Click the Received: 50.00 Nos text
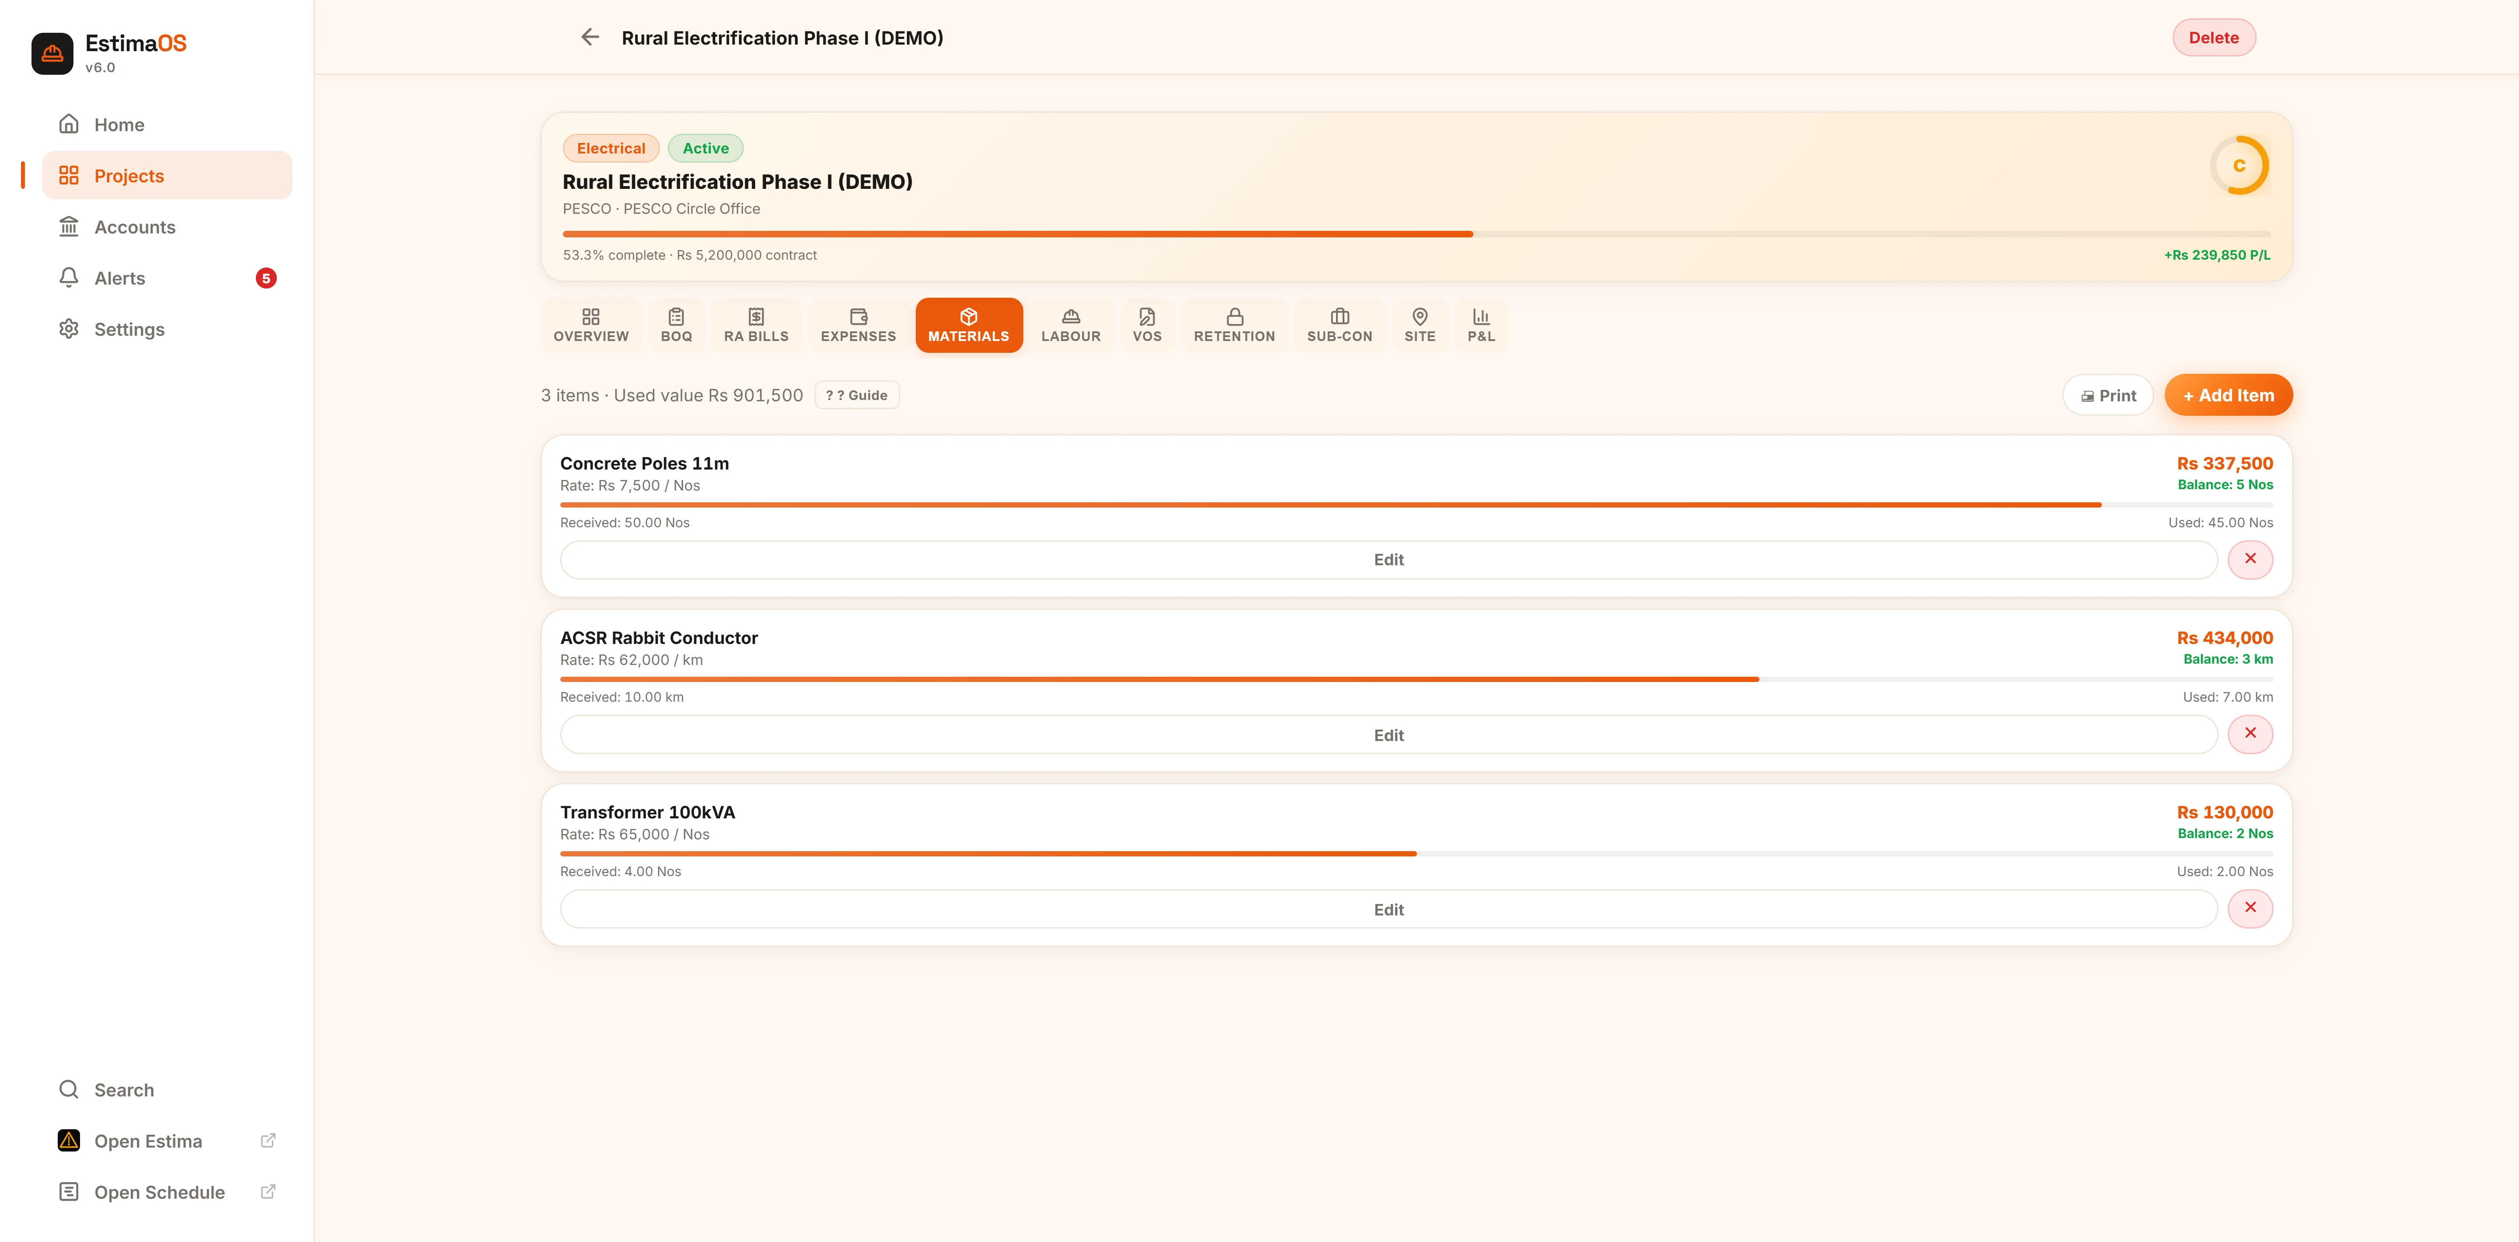2519x1242 pixels. click(x=625, y=523)
